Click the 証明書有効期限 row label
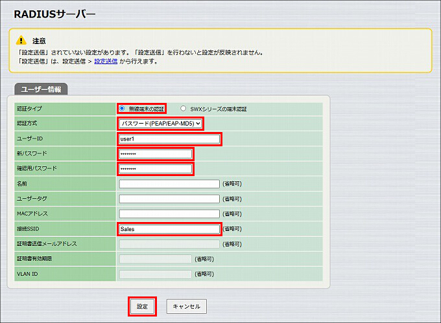Screen dimensions: 441x323 click(x=34, y=258)
